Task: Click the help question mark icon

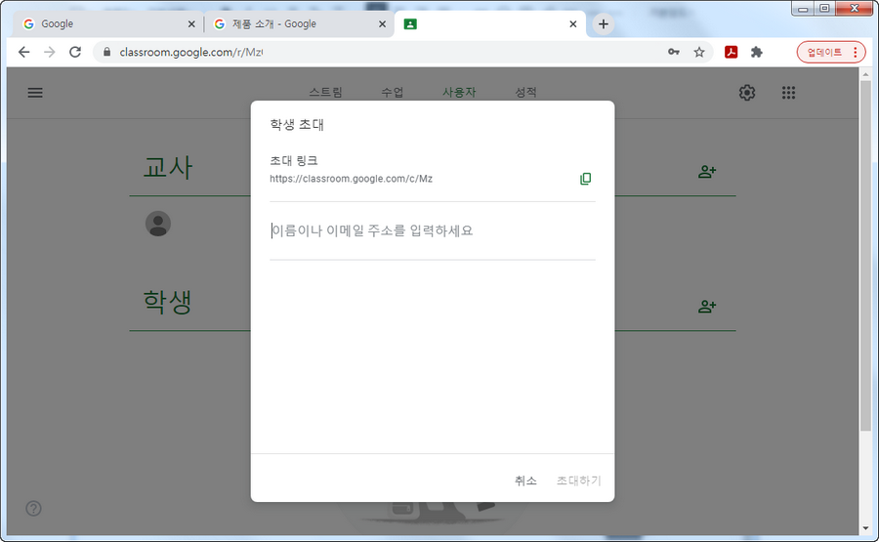Action: coord(33,509)
